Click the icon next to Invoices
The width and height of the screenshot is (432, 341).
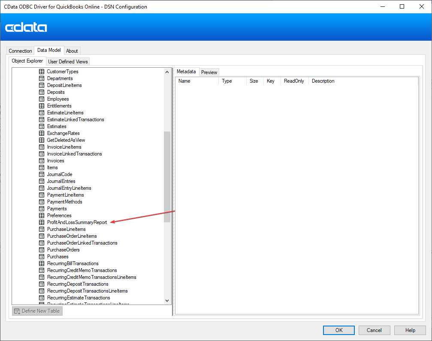(42, 161)
